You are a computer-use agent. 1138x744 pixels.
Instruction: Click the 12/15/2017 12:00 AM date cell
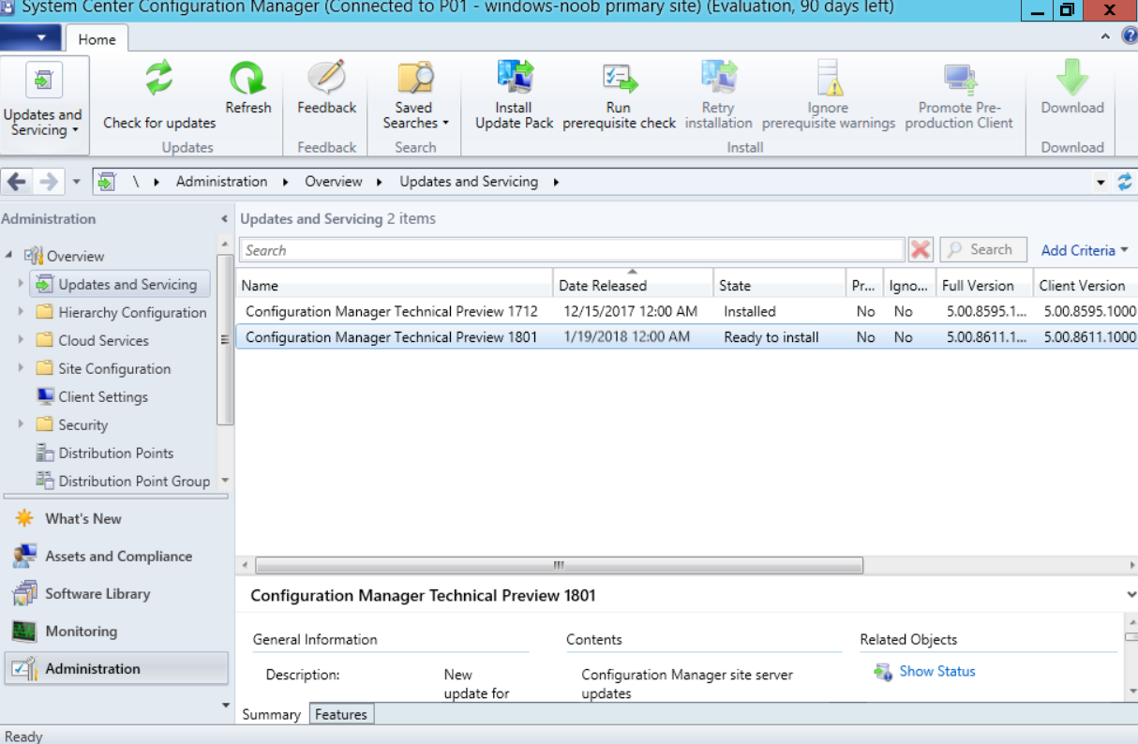point(630,311)
